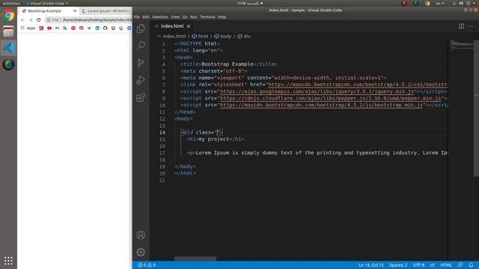The height and width of the screenshot is (269, 479).
Task: Open the Terminal menu
Action: point(207,17)
